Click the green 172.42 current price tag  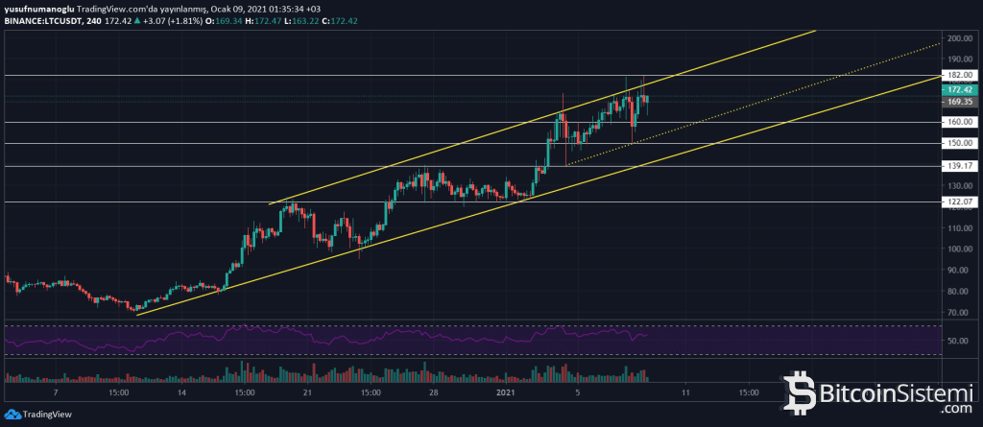point(962,88)
